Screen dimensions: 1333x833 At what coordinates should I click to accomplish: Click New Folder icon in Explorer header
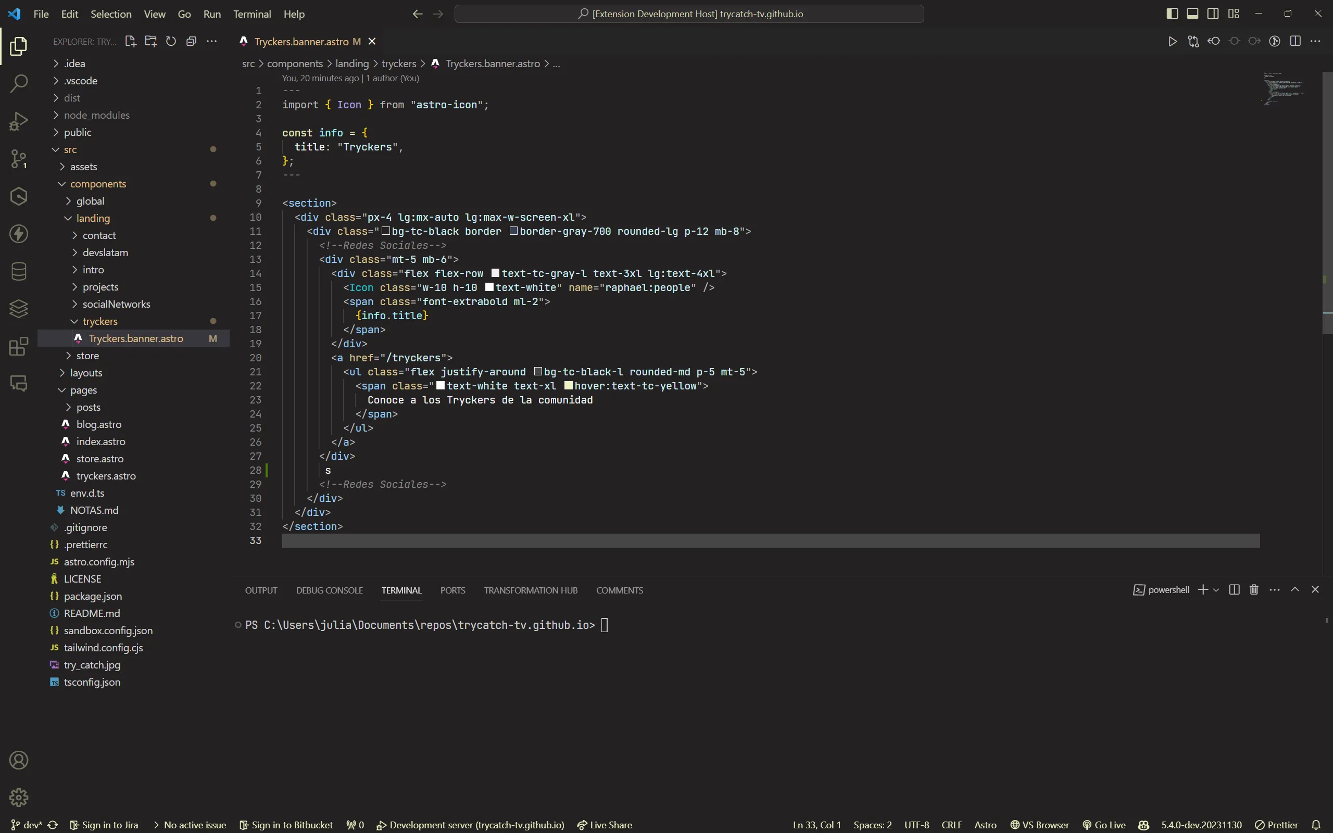click(x=151, y=41)
